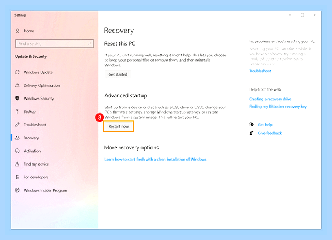Open Windows Insider Program settings
332x240 pixels.
[x=46, y=190]
